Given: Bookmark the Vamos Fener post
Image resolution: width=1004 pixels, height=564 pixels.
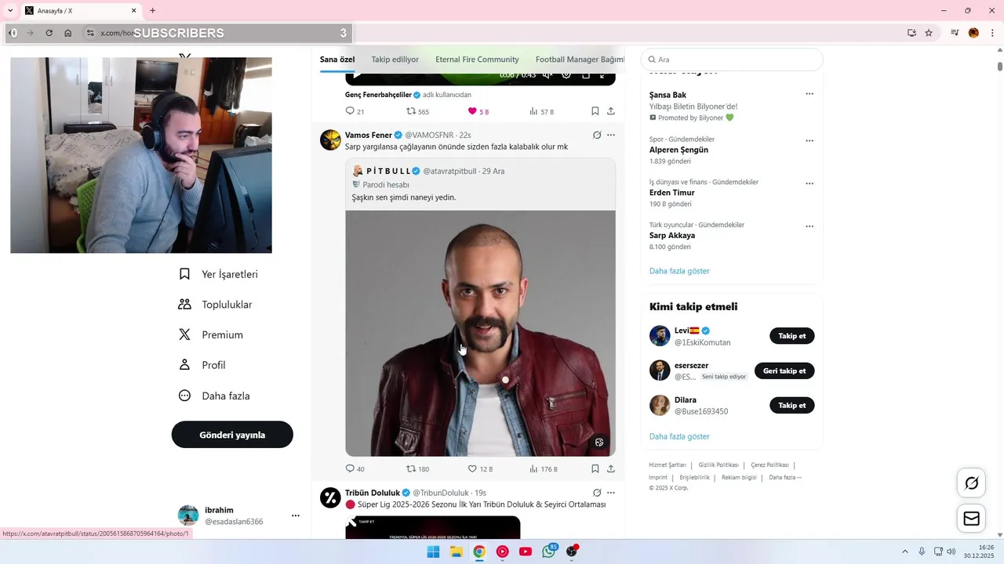Looking at the screenshot, I should [595, 468].
